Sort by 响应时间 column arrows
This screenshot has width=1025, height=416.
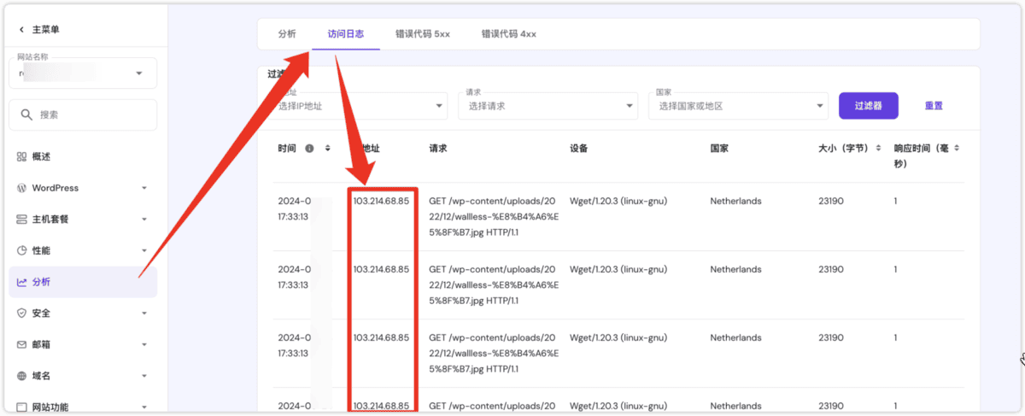point(957,149)
